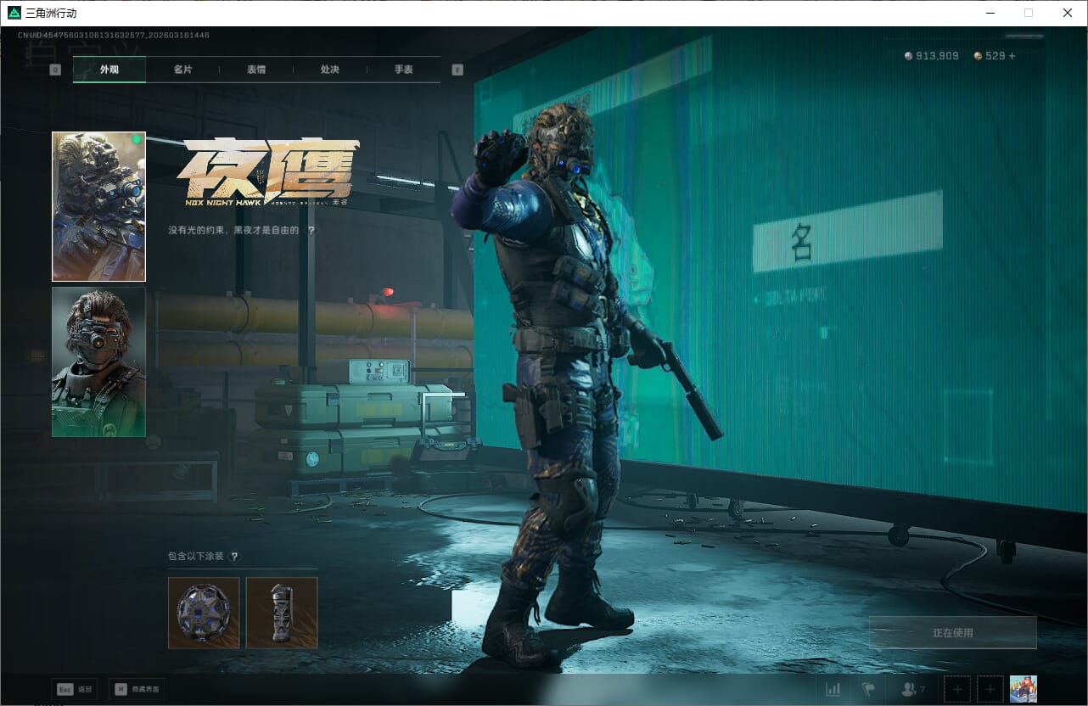Click the Q previous-tab key icon

(55, 70)
